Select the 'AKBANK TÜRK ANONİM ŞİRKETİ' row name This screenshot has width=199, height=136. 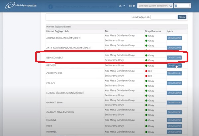(63, 38)
